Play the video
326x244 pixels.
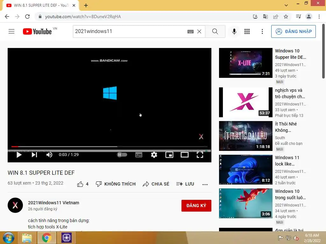19,155
